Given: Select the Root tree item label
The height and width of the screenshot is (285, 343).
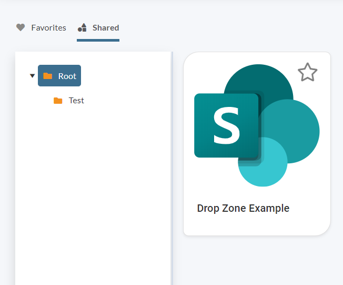Looking at the screenshot, I should pyautogui.click(x=67, y=76).
